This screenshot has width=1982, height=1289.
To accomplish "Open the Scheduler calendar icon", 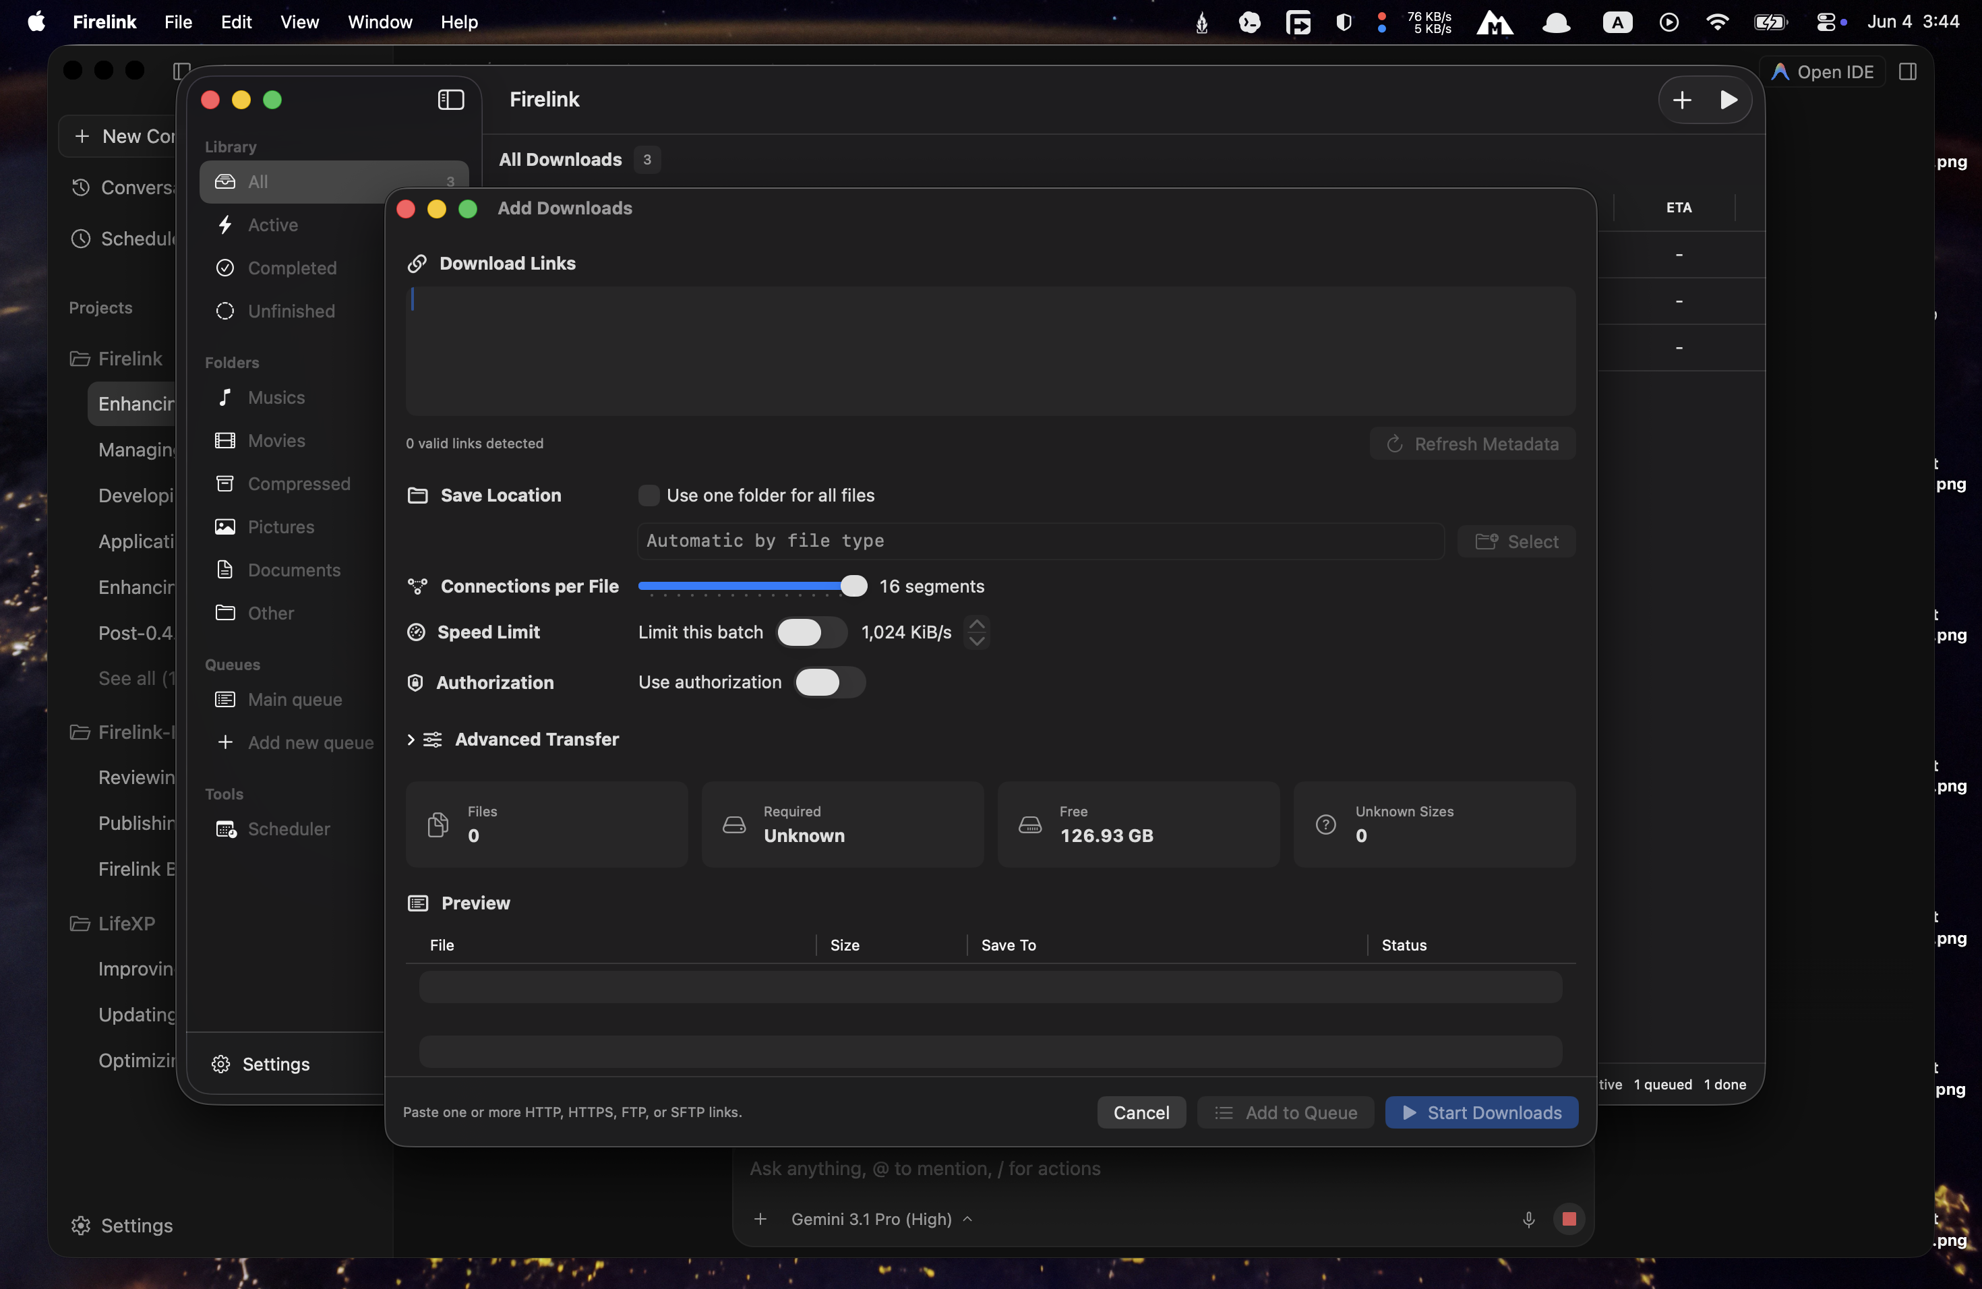I will [x=226, y=829].
